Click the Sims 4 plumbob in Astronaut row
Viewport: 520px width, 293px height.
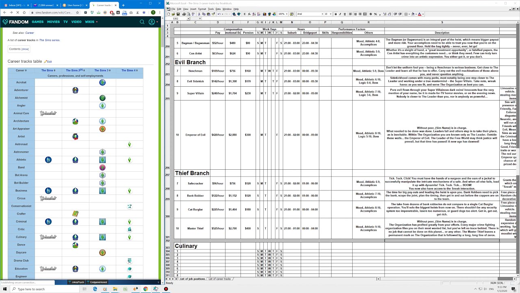click(x=130, y=144)
